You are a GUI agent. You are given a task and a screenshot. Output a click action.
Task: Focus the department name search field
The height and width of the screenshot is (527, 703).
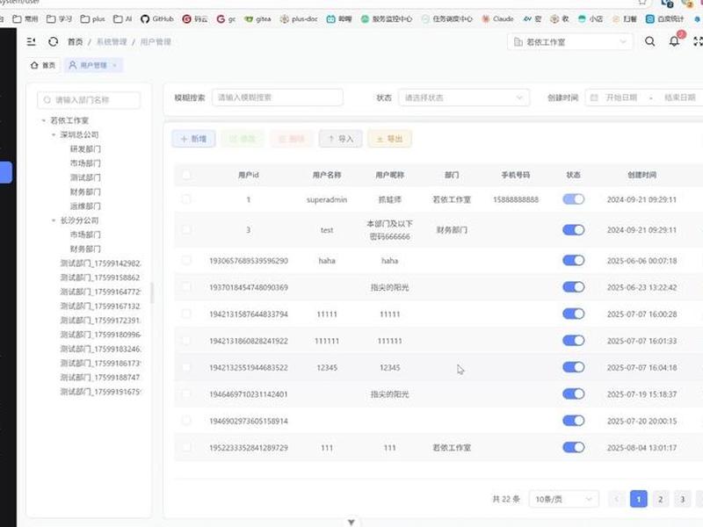89,100
